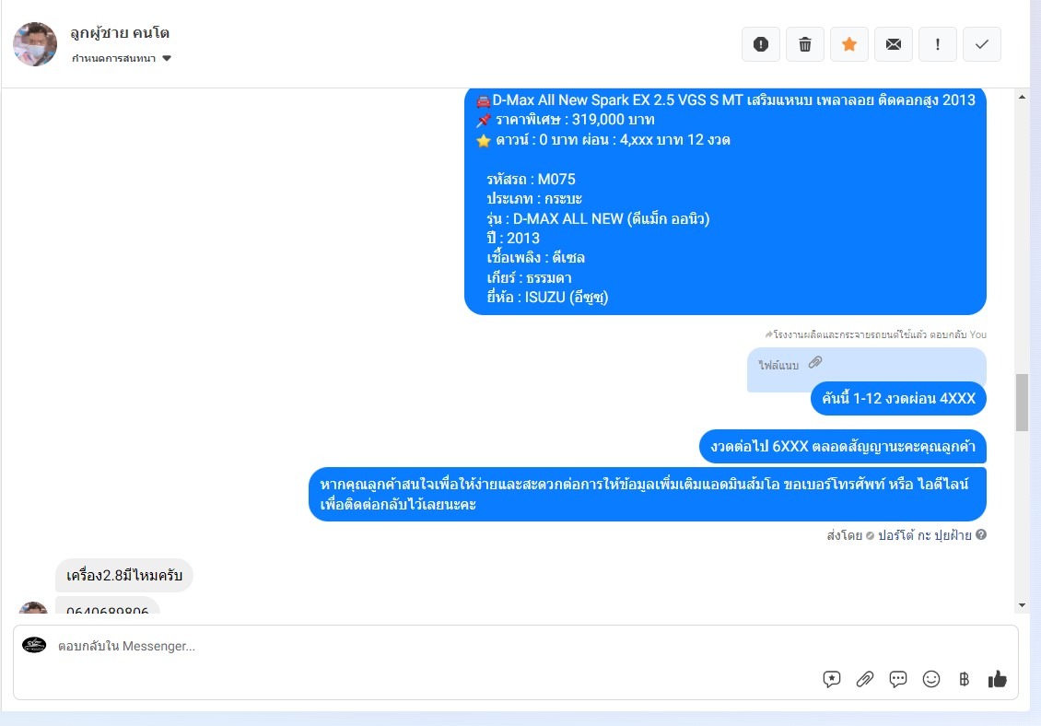Click the help icon beside ส่งโดย sender
Image resolution: width=1041 pixels, height=726 pixels.
[981, 534]
